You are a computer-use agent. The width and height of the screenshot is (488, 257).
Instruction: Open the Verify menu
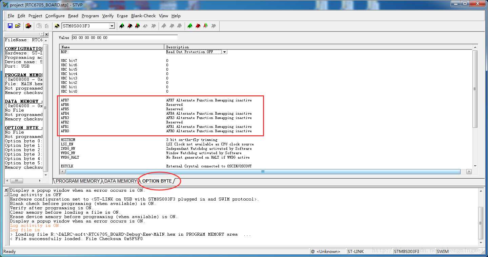[108, 16]
